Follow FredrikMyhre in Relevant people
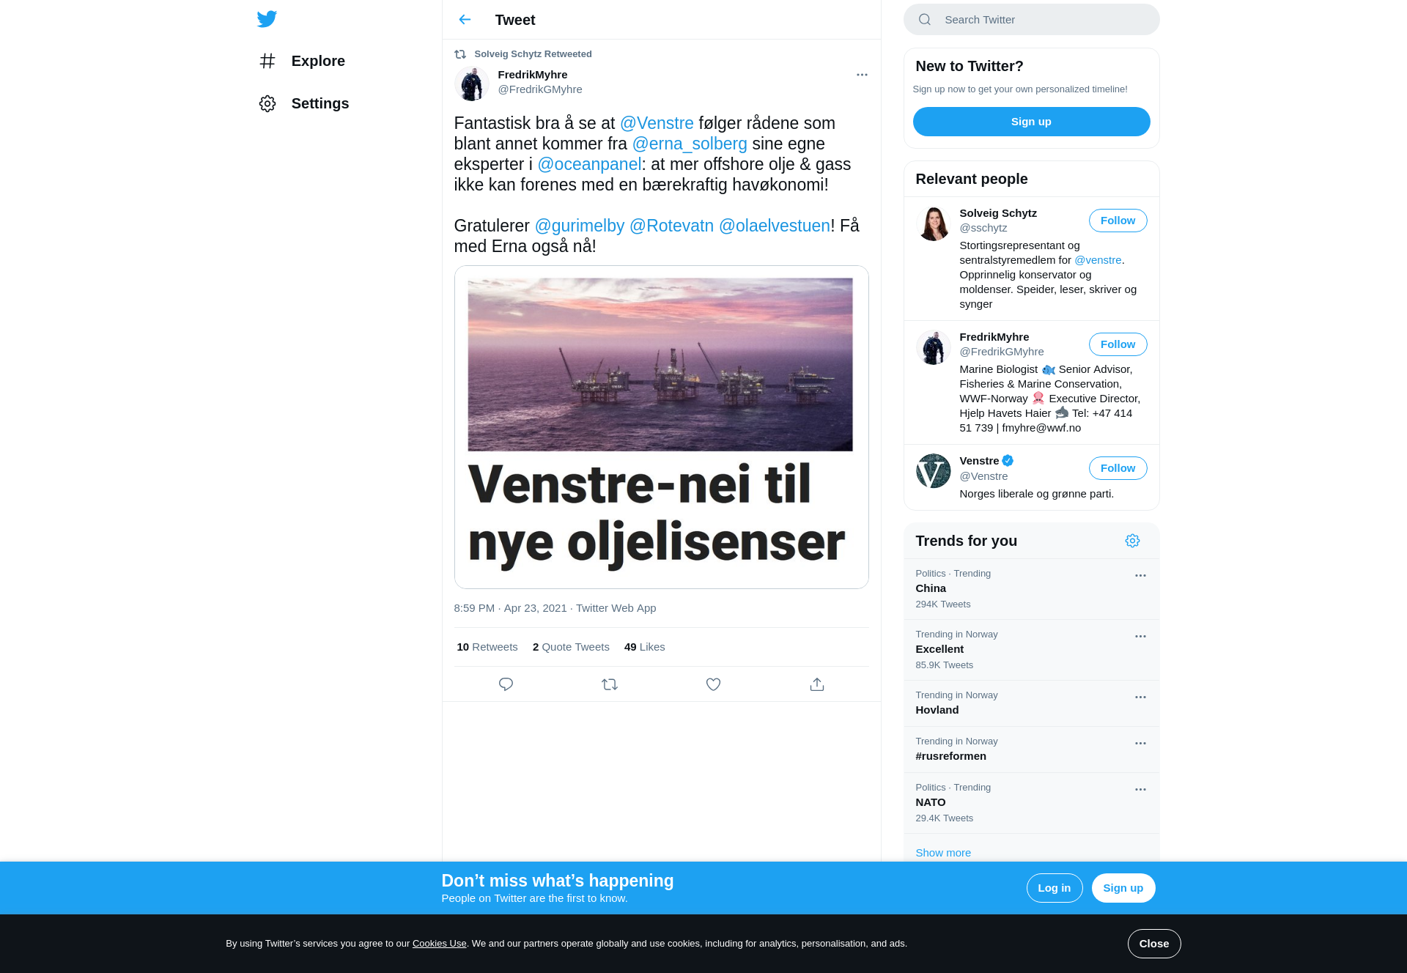This screenshot has height=973, width=1407. 1118,344
